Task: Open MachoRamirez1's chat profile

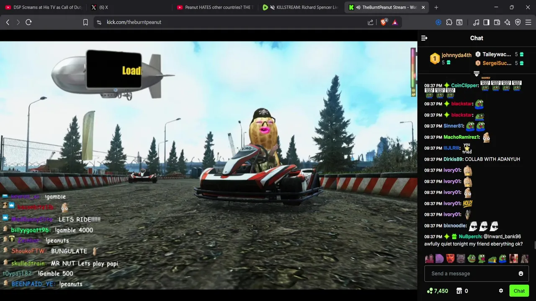Action: pyautogui.click(x=461, y=137)
